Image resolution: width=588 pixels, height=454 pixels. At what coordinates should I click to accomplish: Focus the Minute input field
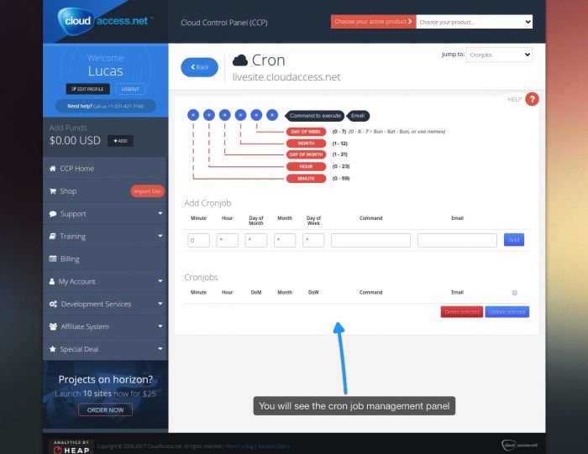pos(198,240)
